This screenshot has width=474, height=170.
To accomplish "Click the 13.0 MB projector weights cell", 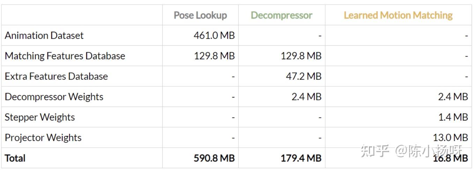I will click(x=450, y=138).
